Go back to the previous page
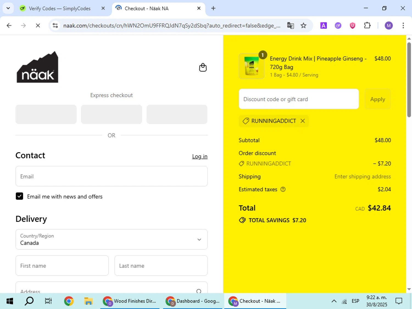412x309 pixels. pyautogui.click(x=9, y=26)
